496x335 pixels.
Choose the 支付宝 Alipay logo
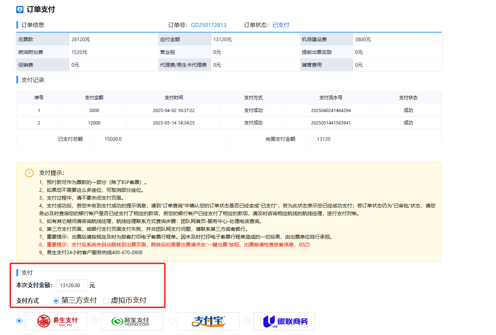208,321
